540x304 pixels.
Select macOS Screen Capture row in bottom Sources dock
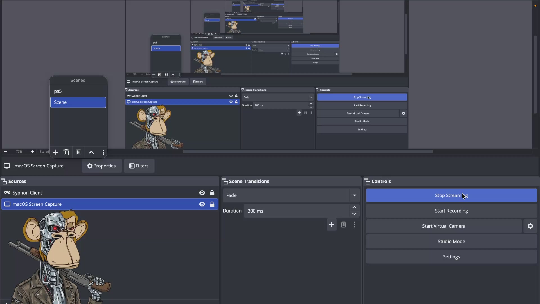[110, 204]
